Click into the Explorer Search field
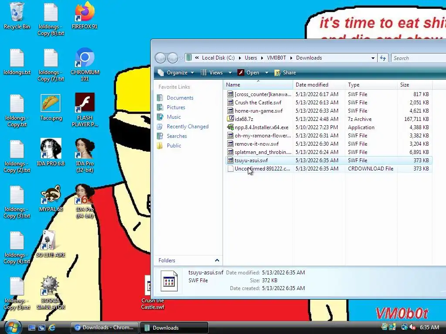The image size is (446, 334). (x=419, y=58)
